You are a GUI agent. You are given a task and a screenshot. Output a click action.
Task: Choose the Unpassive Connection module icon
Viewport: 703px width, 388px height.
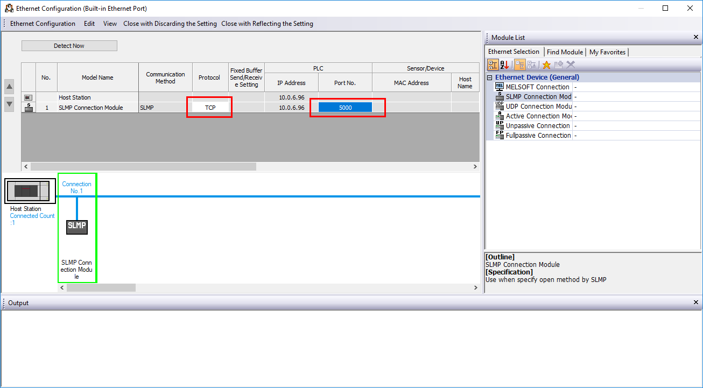pos(499,126)
